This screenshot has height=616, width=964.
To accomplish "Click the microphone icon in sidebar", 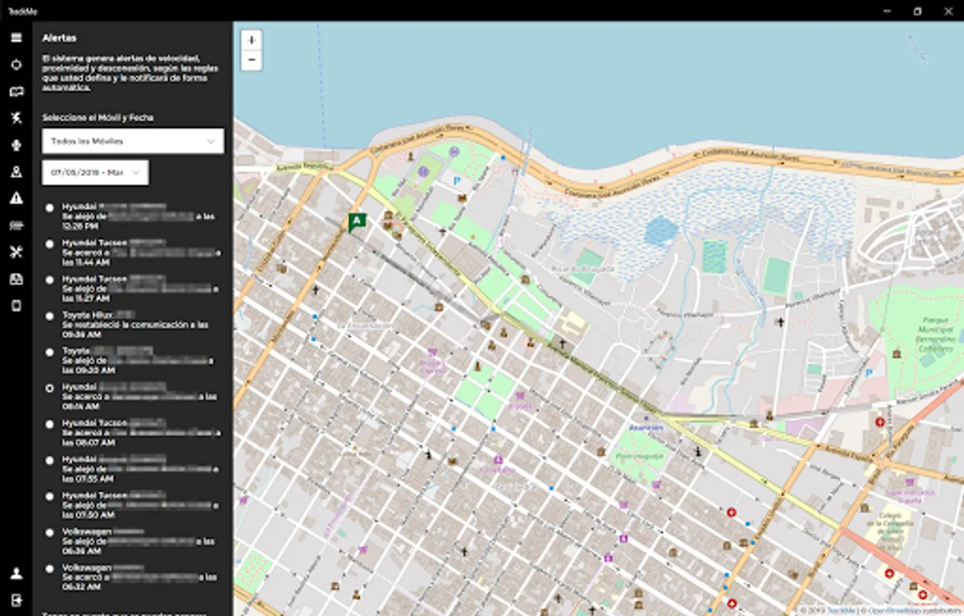I will tap(16, 145).
